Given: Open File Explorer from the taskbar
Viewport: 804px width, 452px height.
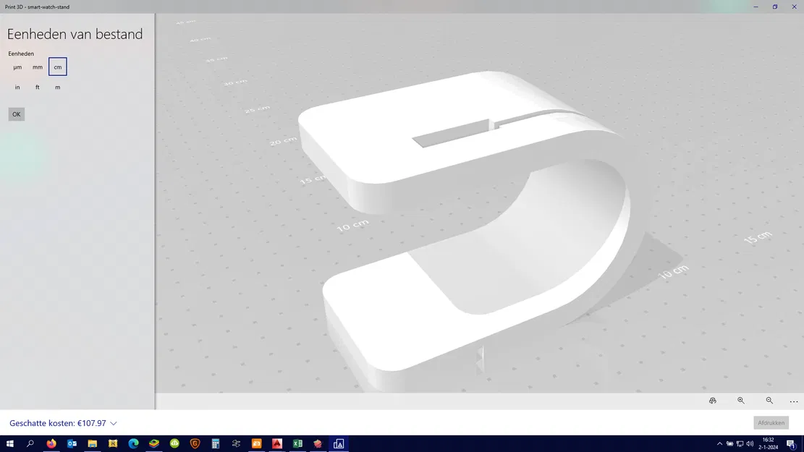Looking at the screenshot, I should point(93,444).
